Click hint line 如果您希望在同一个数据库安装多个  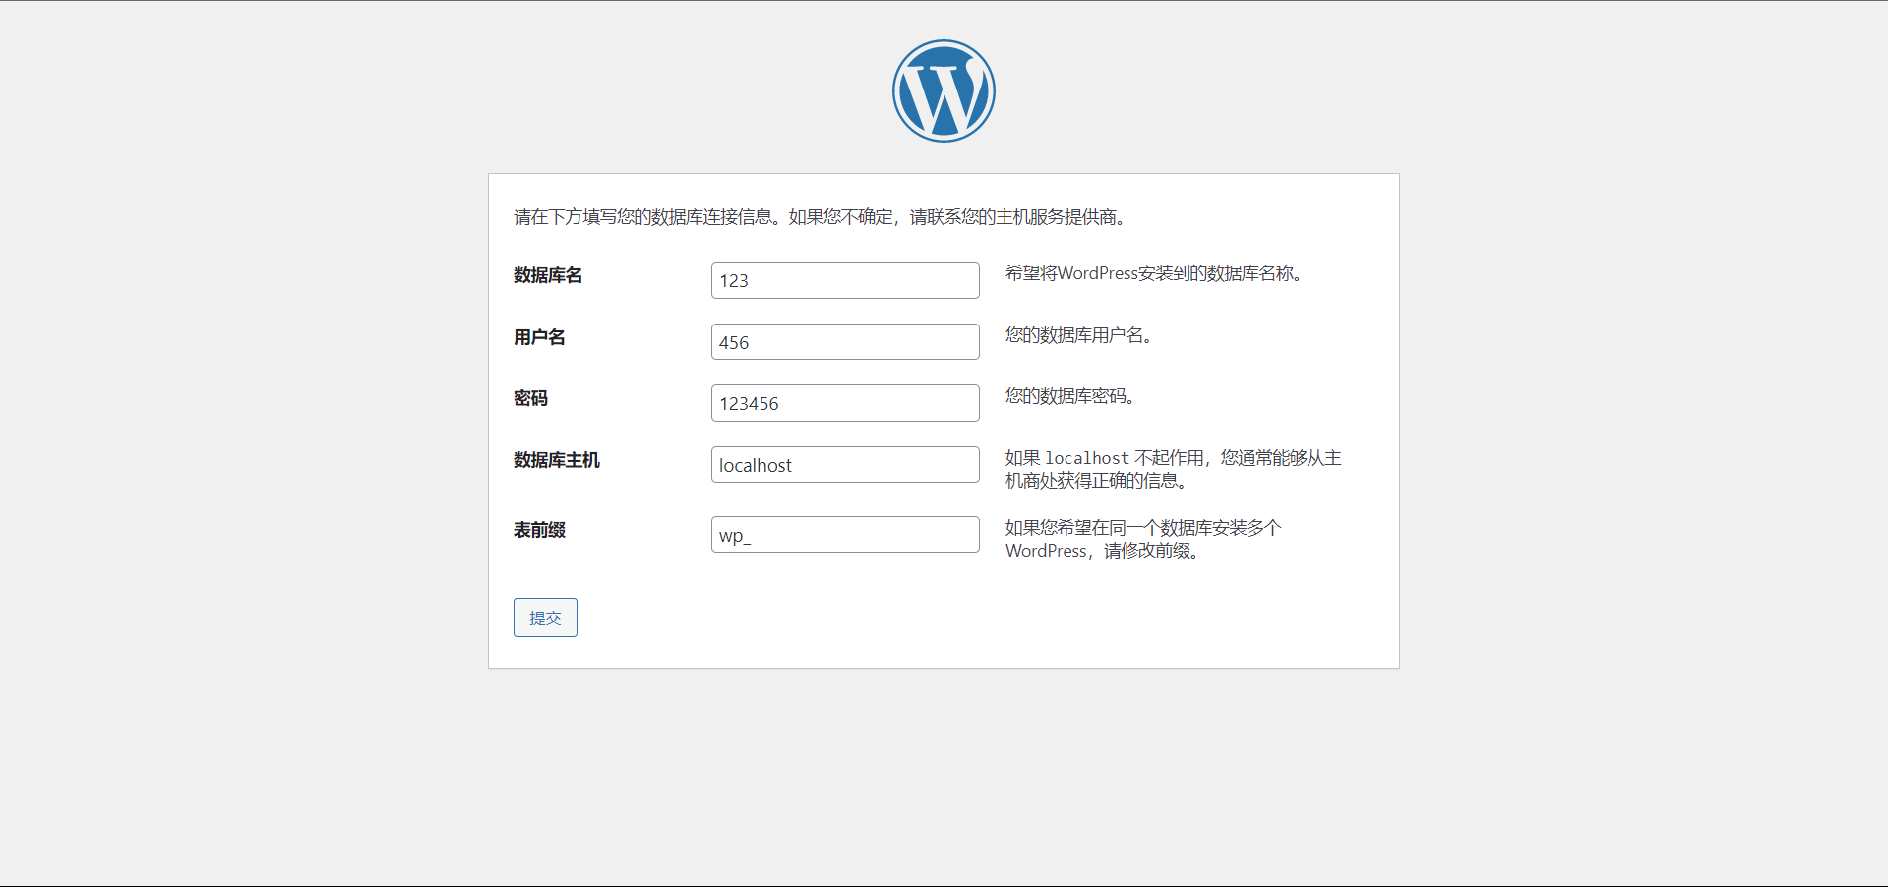(1142, 528)
